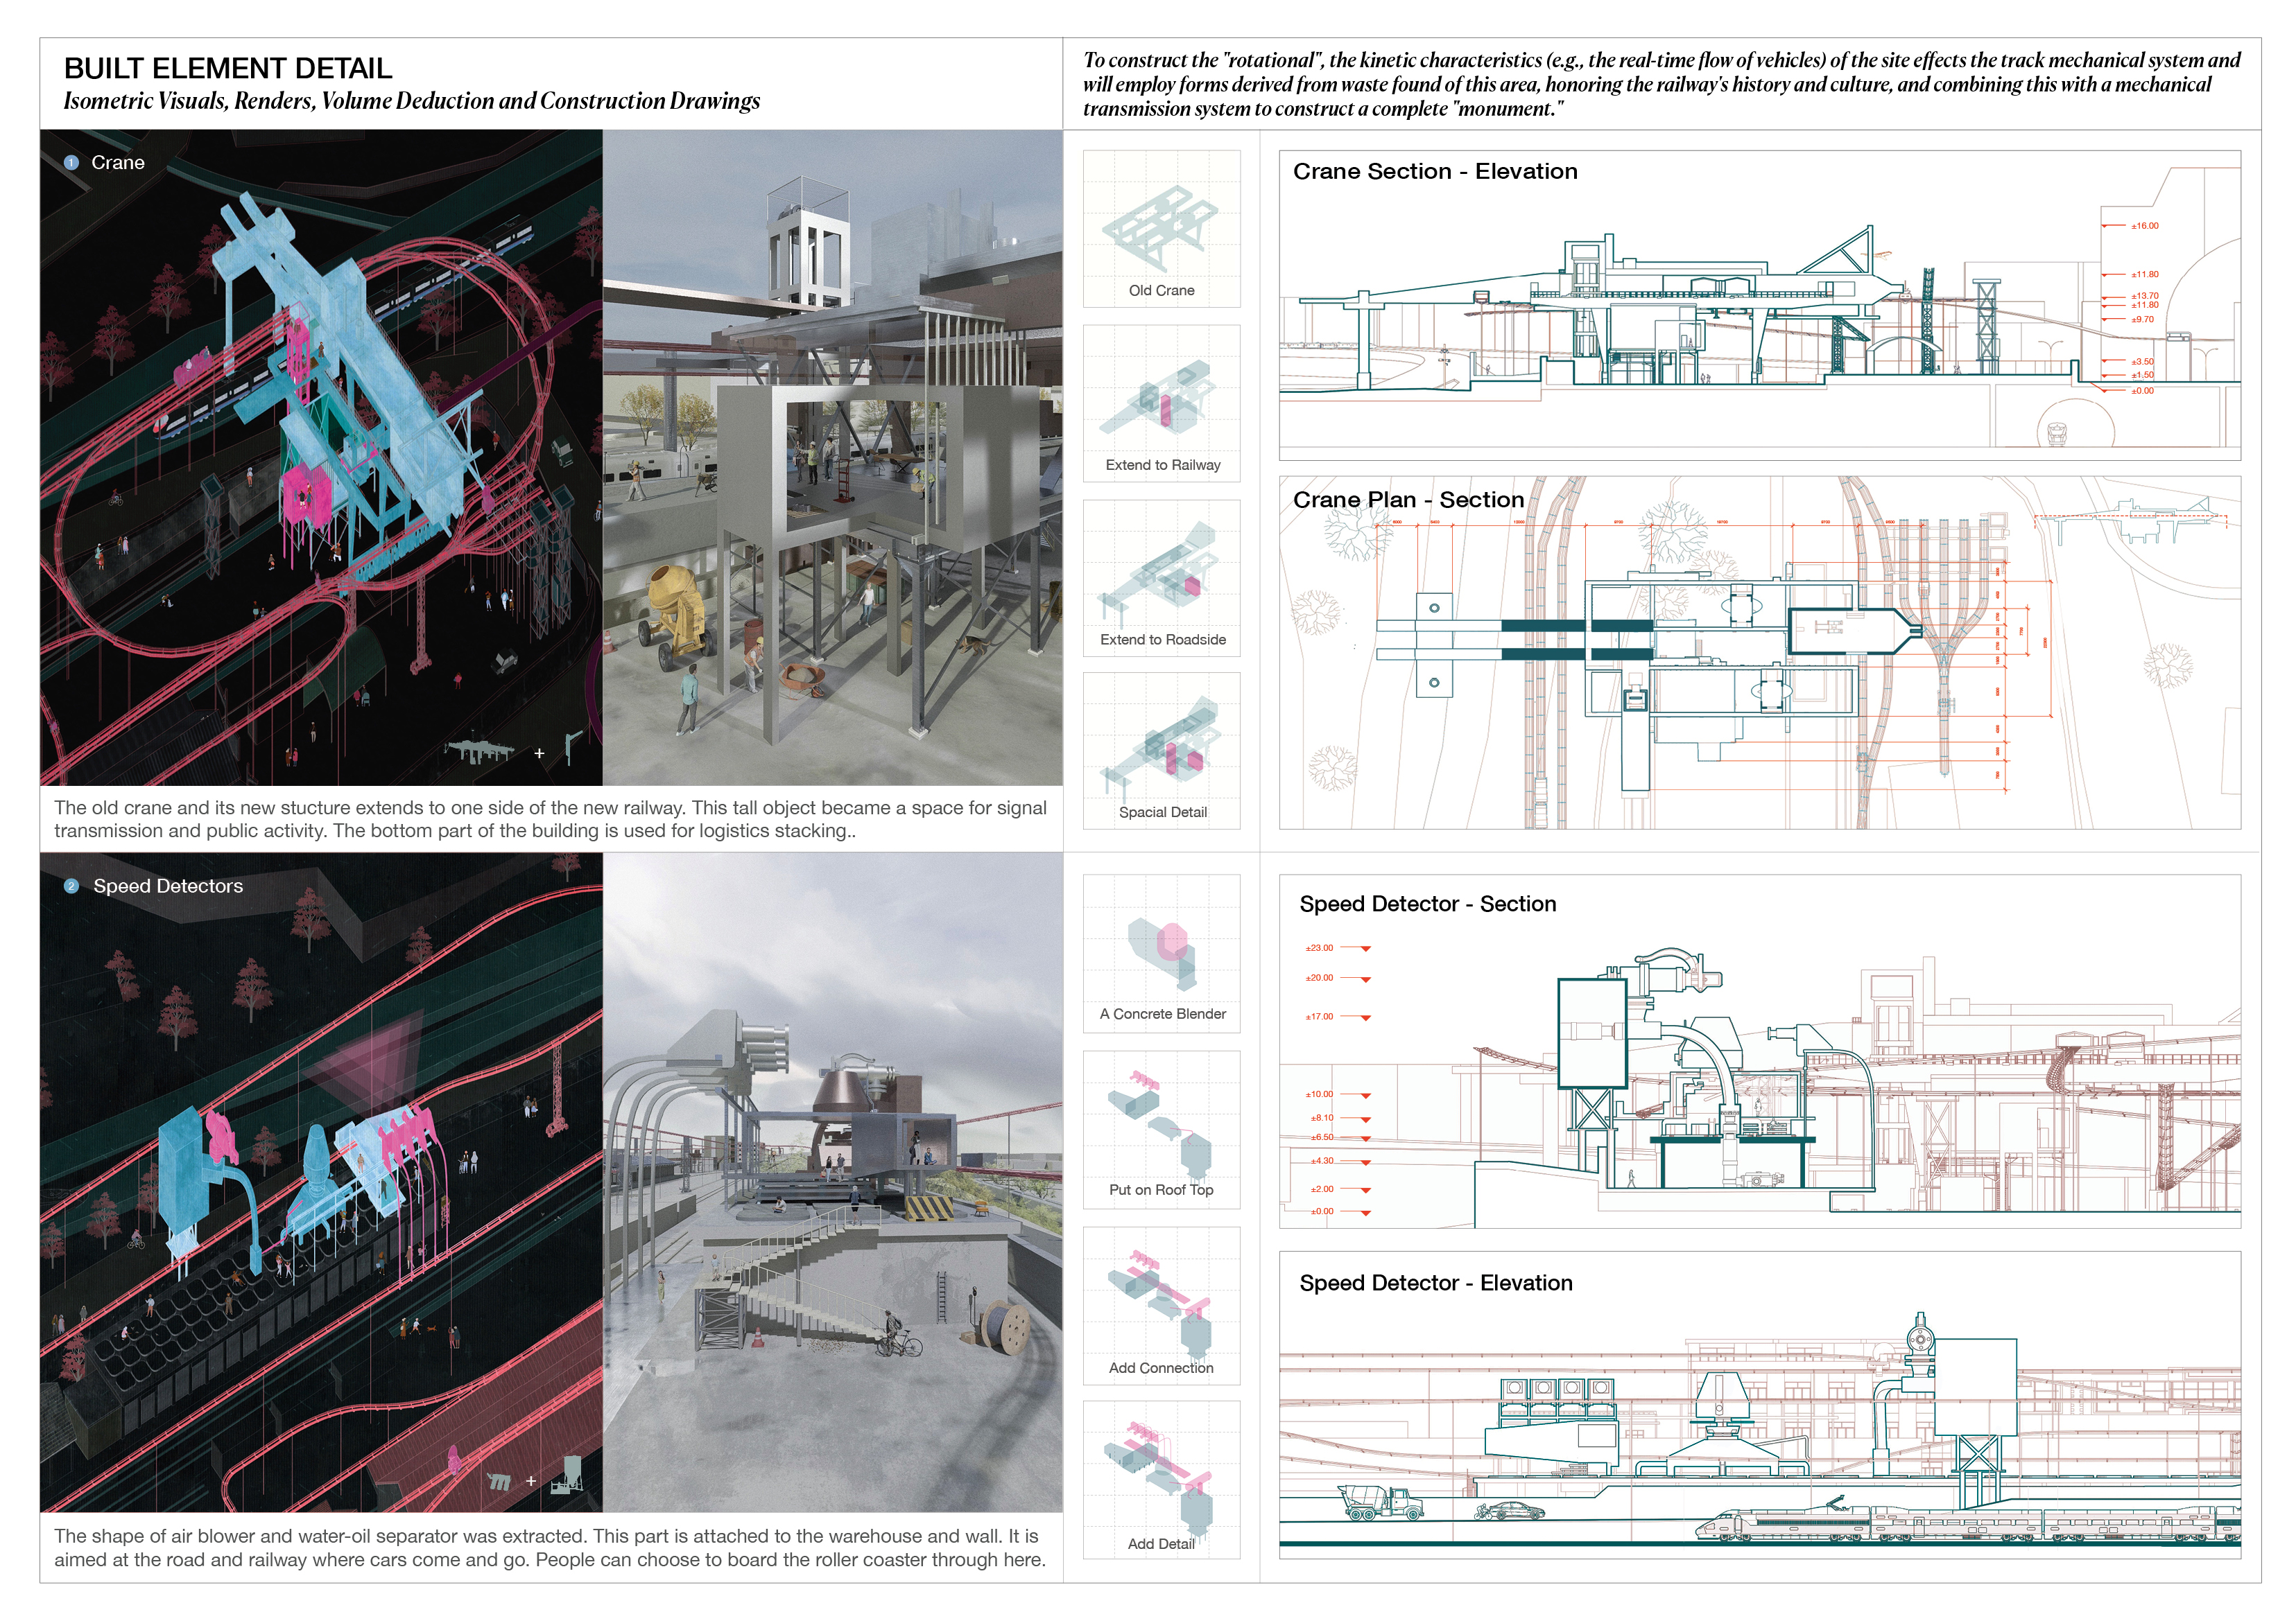
Task: Click the Add Connection diagram
Action: click(1161, 1305)
